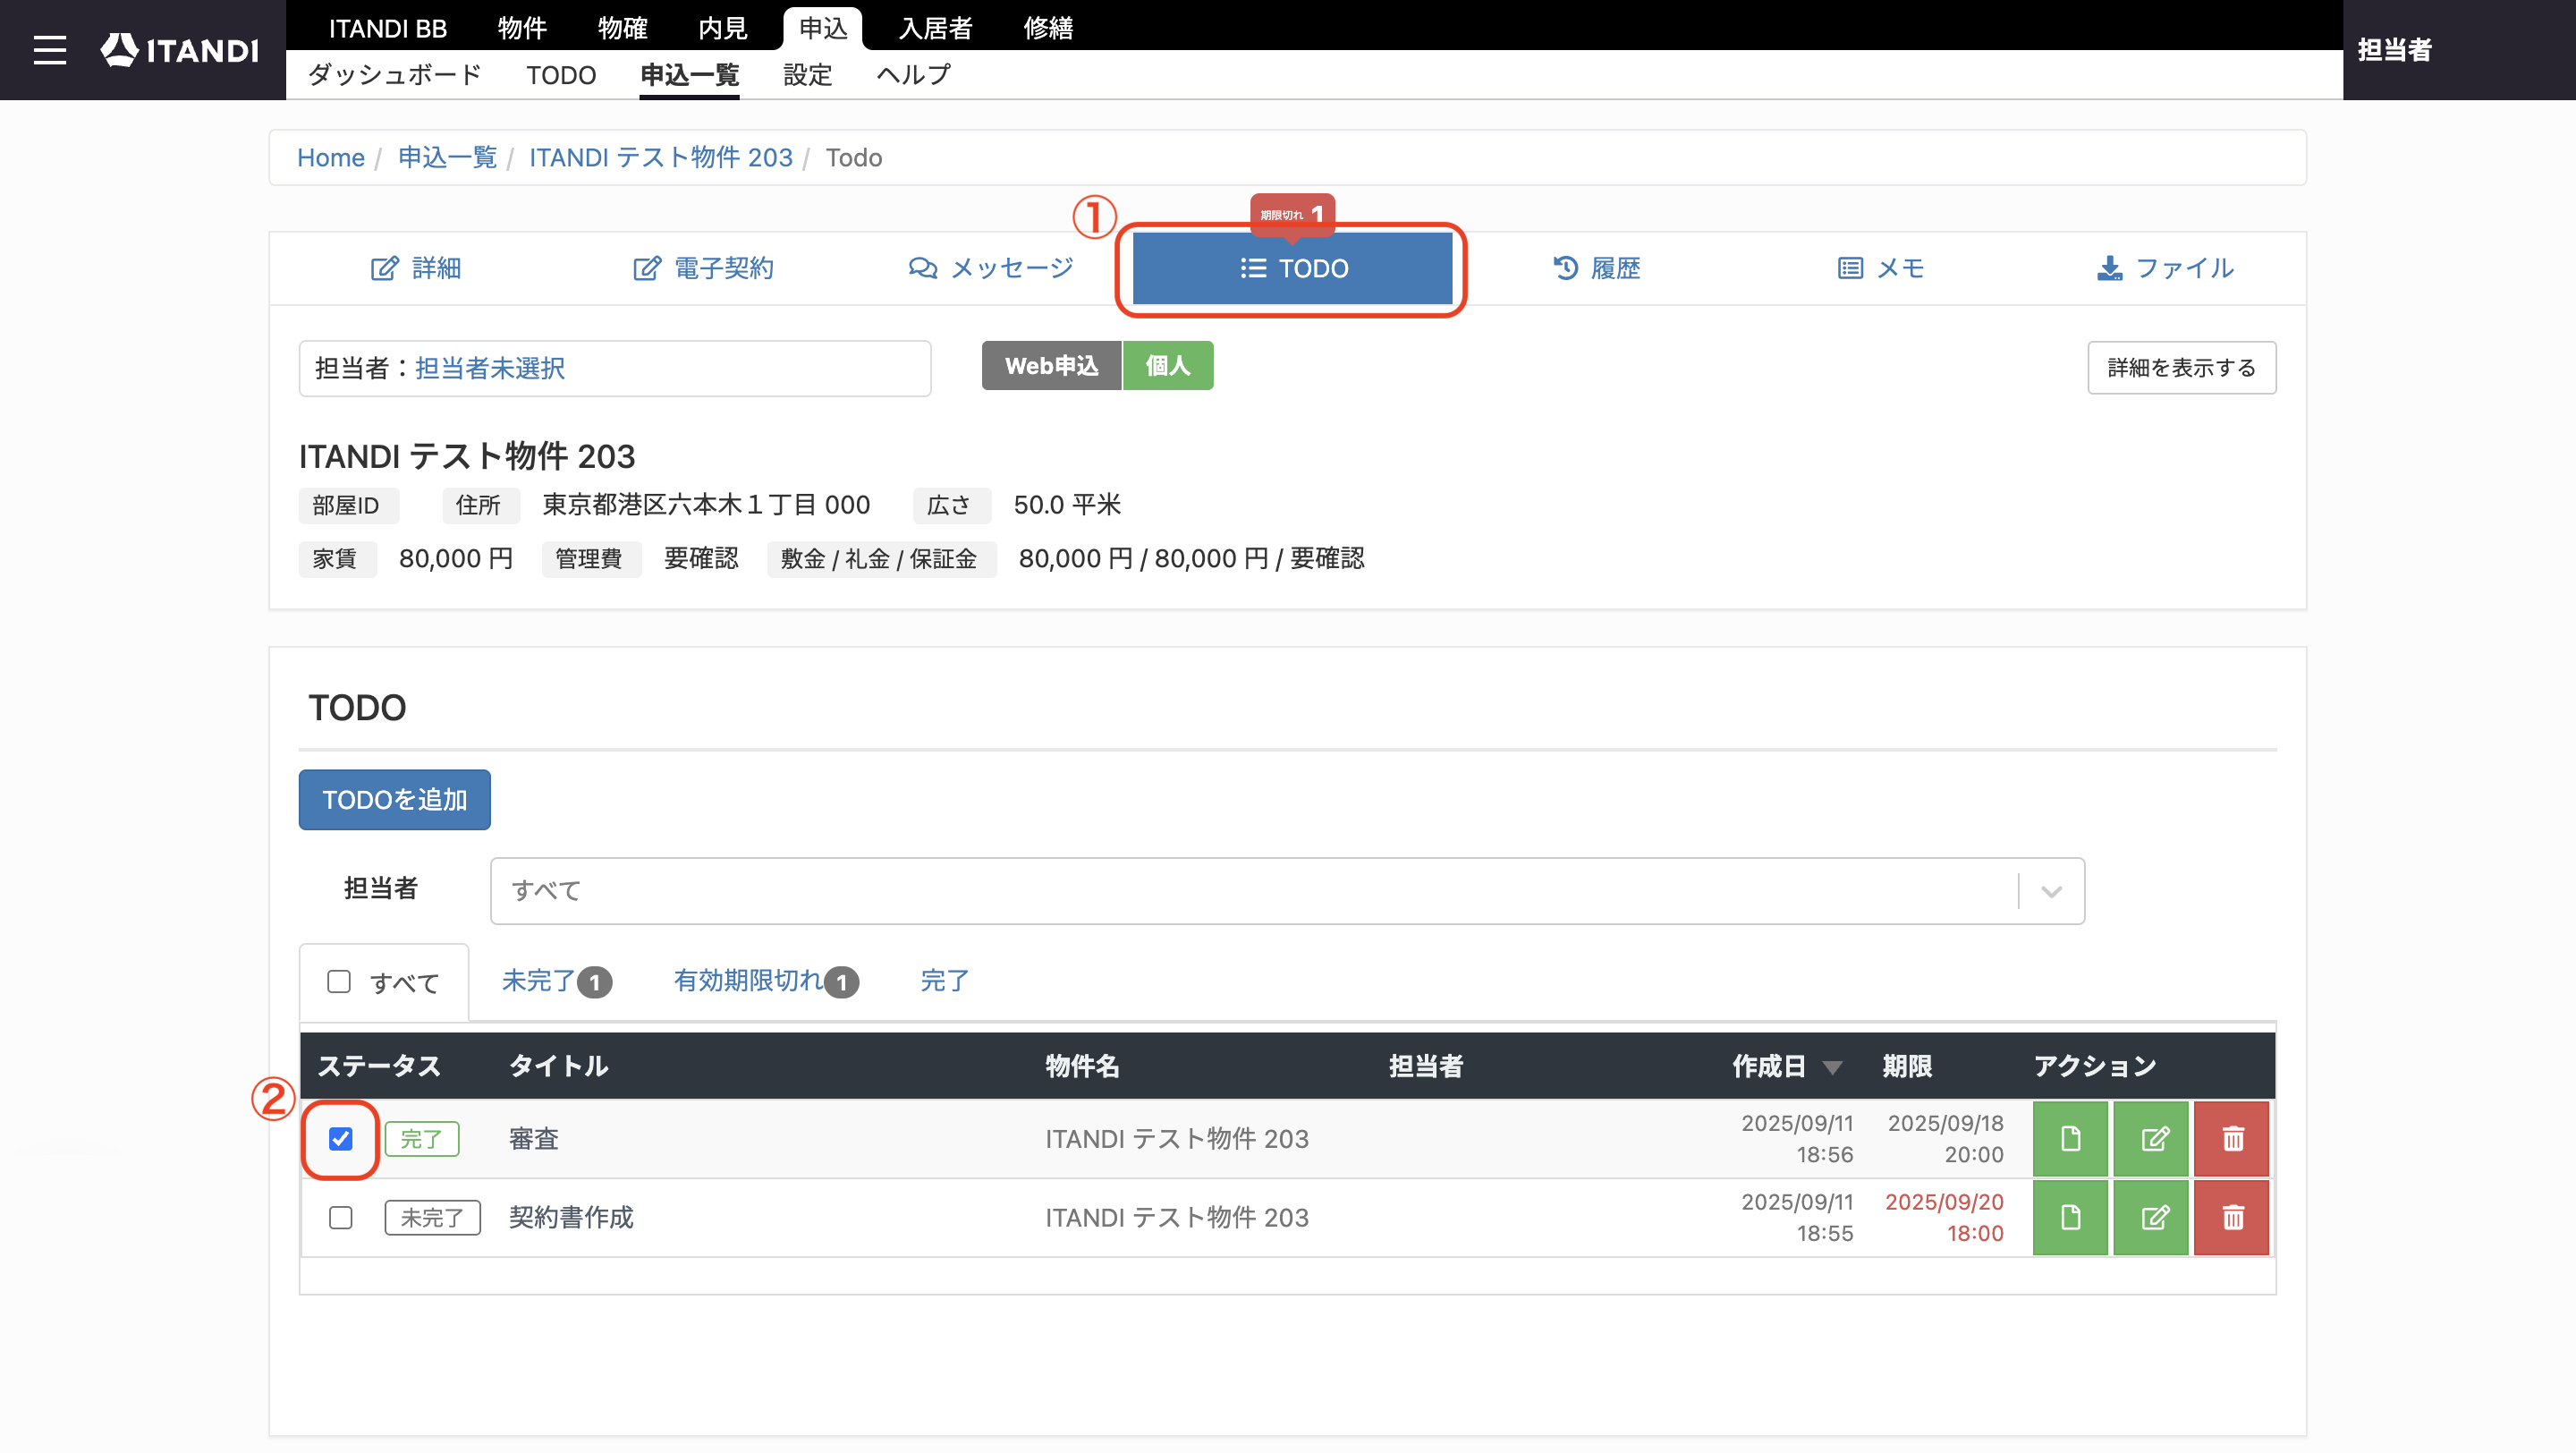Click the TODOを追加 button
The width and height of the screenshot is (2576, 1453).
click(394, 799)
